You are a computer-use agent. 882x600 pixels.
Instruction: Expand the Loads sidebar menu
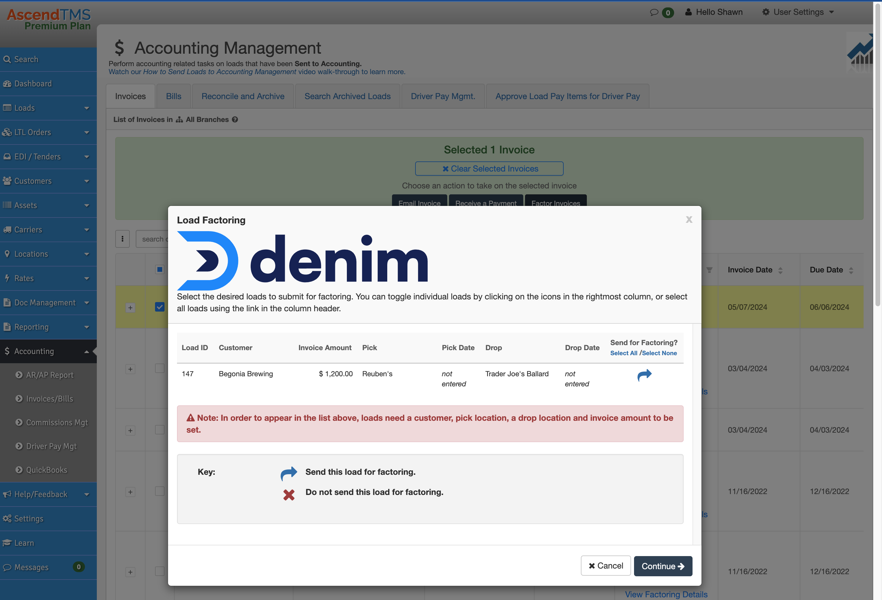pyautogui.click(x=48, y=108)
